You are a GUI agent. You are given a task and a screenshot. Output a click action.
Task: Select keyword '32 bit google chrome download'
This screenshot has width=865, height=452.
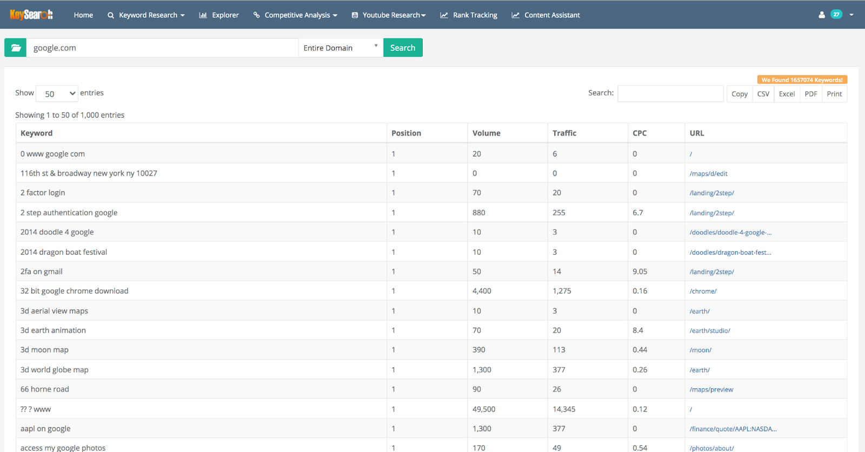pos(74,291)
